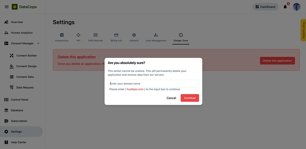
Task: Click the user profile avatar
Action: tap(297, 7)
